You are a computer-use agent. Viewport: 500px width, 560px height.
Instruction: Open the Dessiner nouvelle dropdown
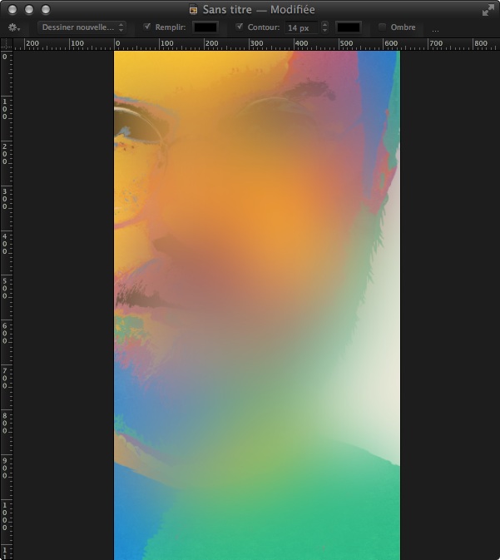(82, 27)
